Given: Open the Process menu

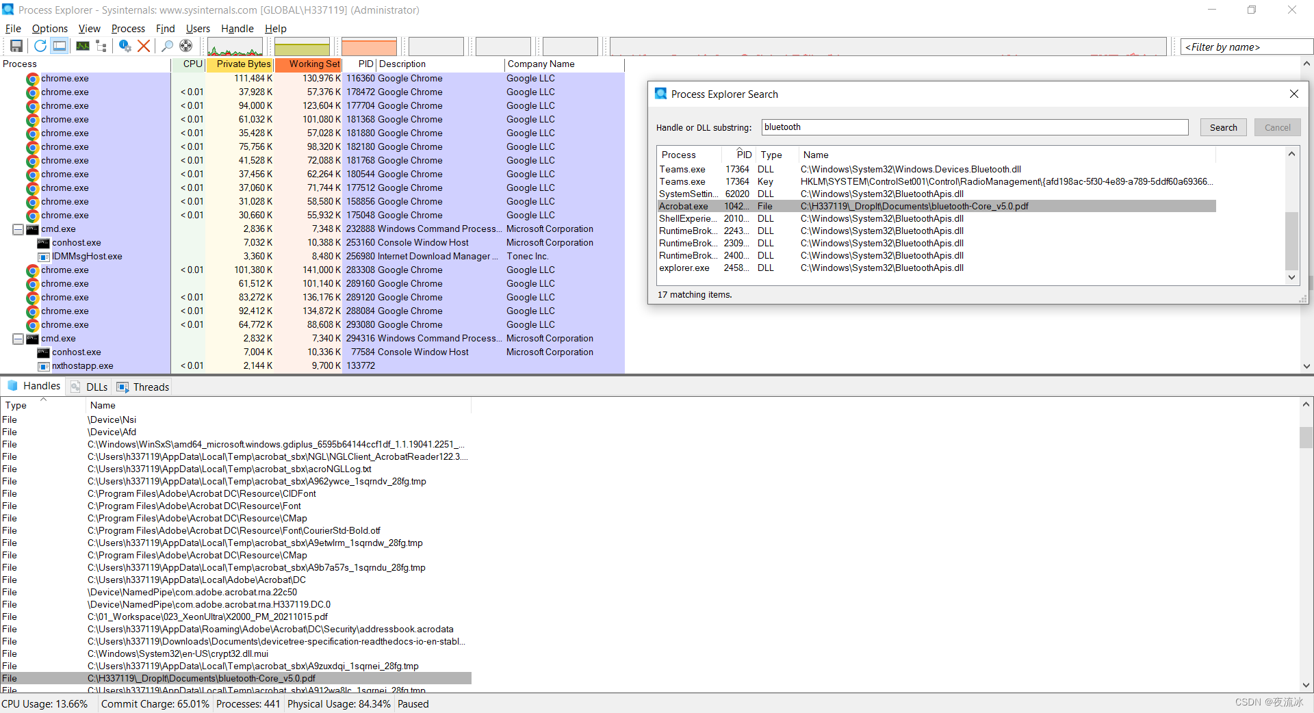Looking at the screenshot, I should [128, 29].
